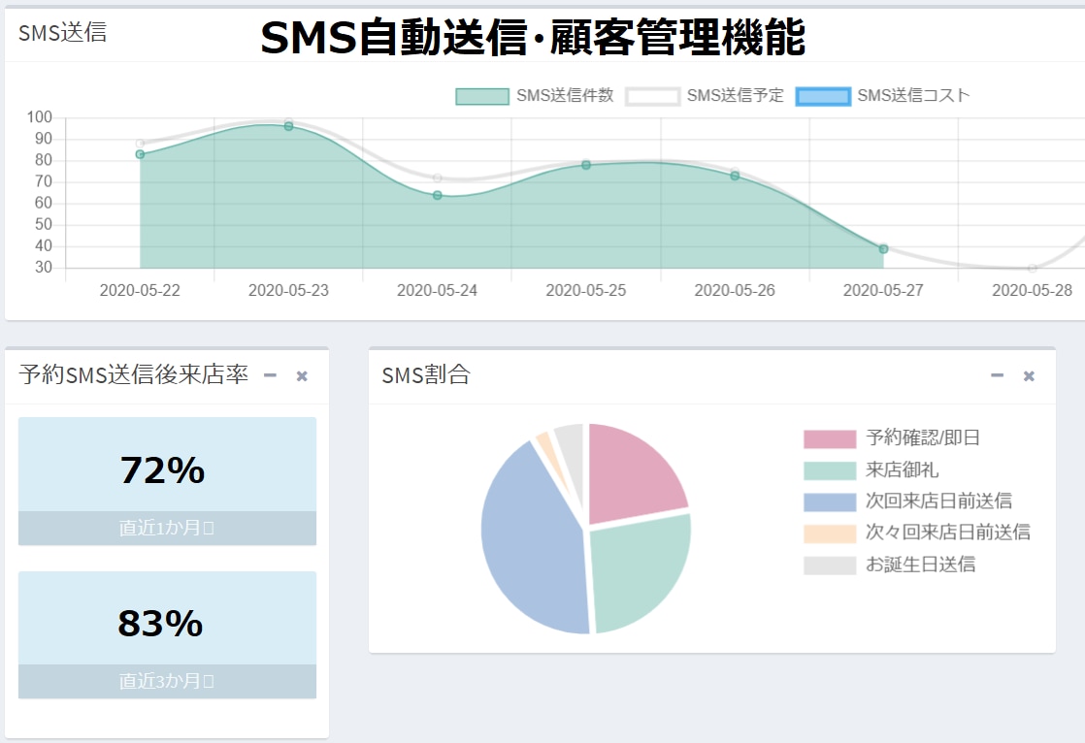Screen dimensions: 1085x743
Task: Select the 2020-05-22 data point on the chart
Action: pos(140,154)
